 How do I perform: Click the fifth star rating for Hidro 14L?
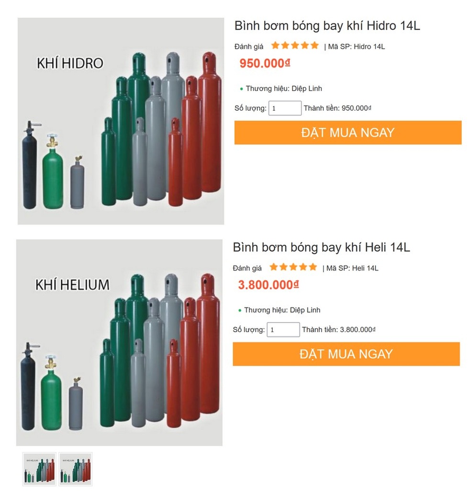pyautogui.click(x=314, y=46)
